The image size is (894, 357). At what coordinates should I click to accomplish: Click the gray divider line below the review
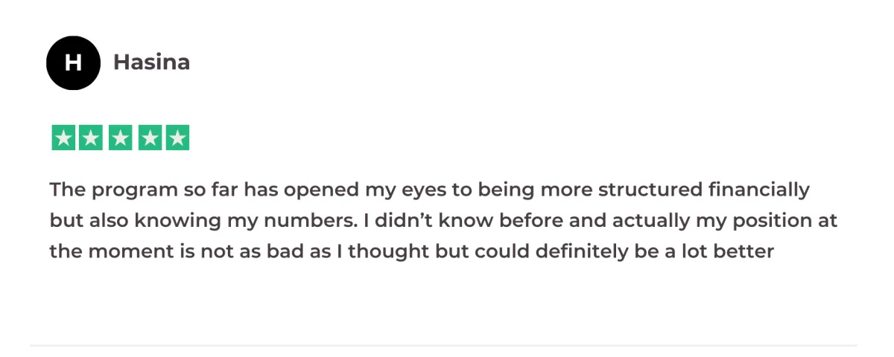pos(443,345)
